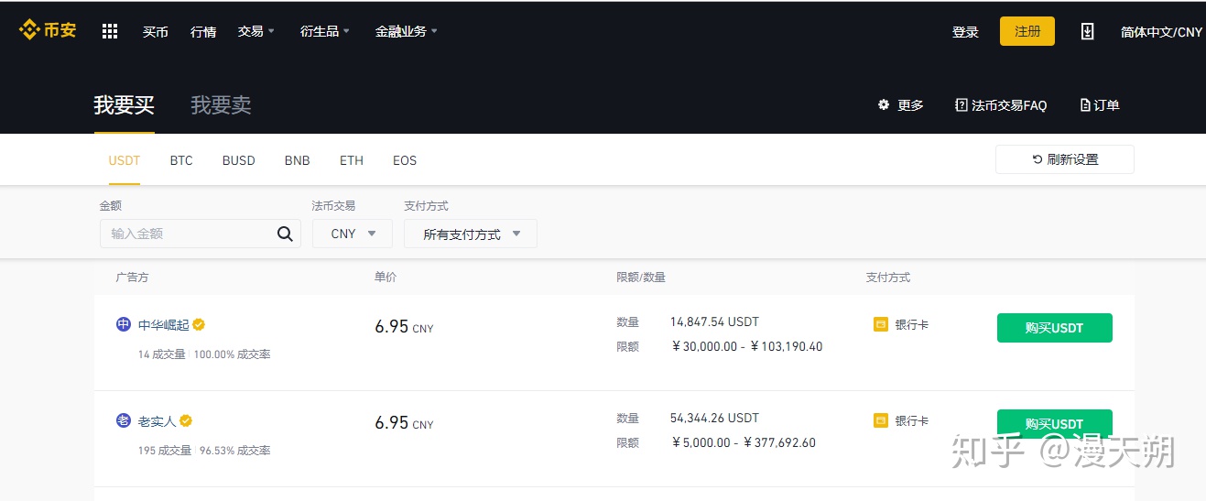Open the 所有支付方式 payment dropdown

471,234
